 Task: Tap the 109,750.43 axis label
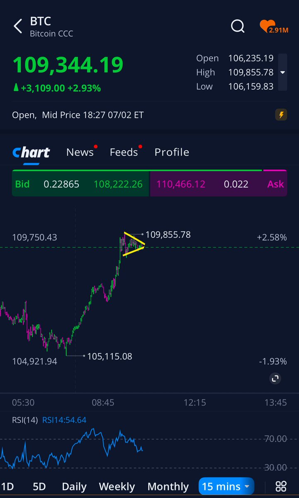(x=34, y=237)
